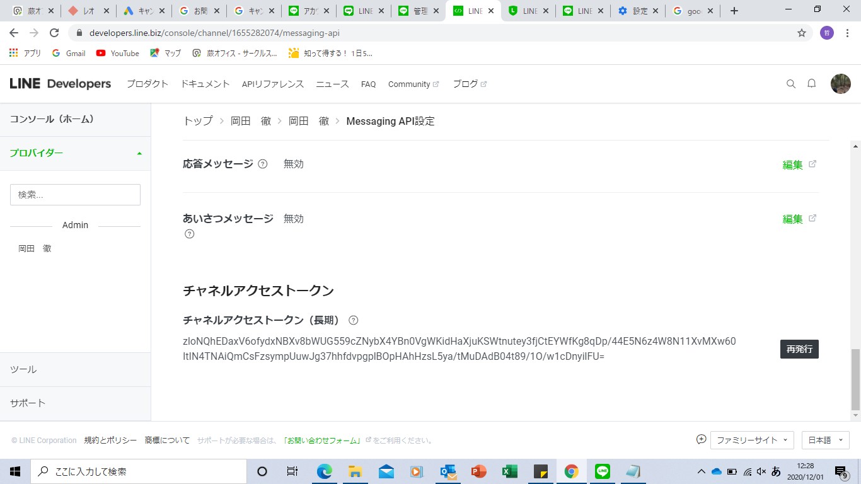Screen dimensions: 861x484
Task: Click the channel access token string
Action: pyautogui.click(x=459, y=349)
